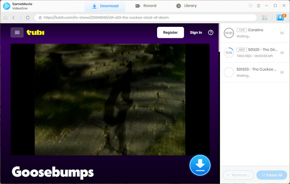
Task: Click the S01:E01 progress circle at 15.9%
Action: point(228,53)
